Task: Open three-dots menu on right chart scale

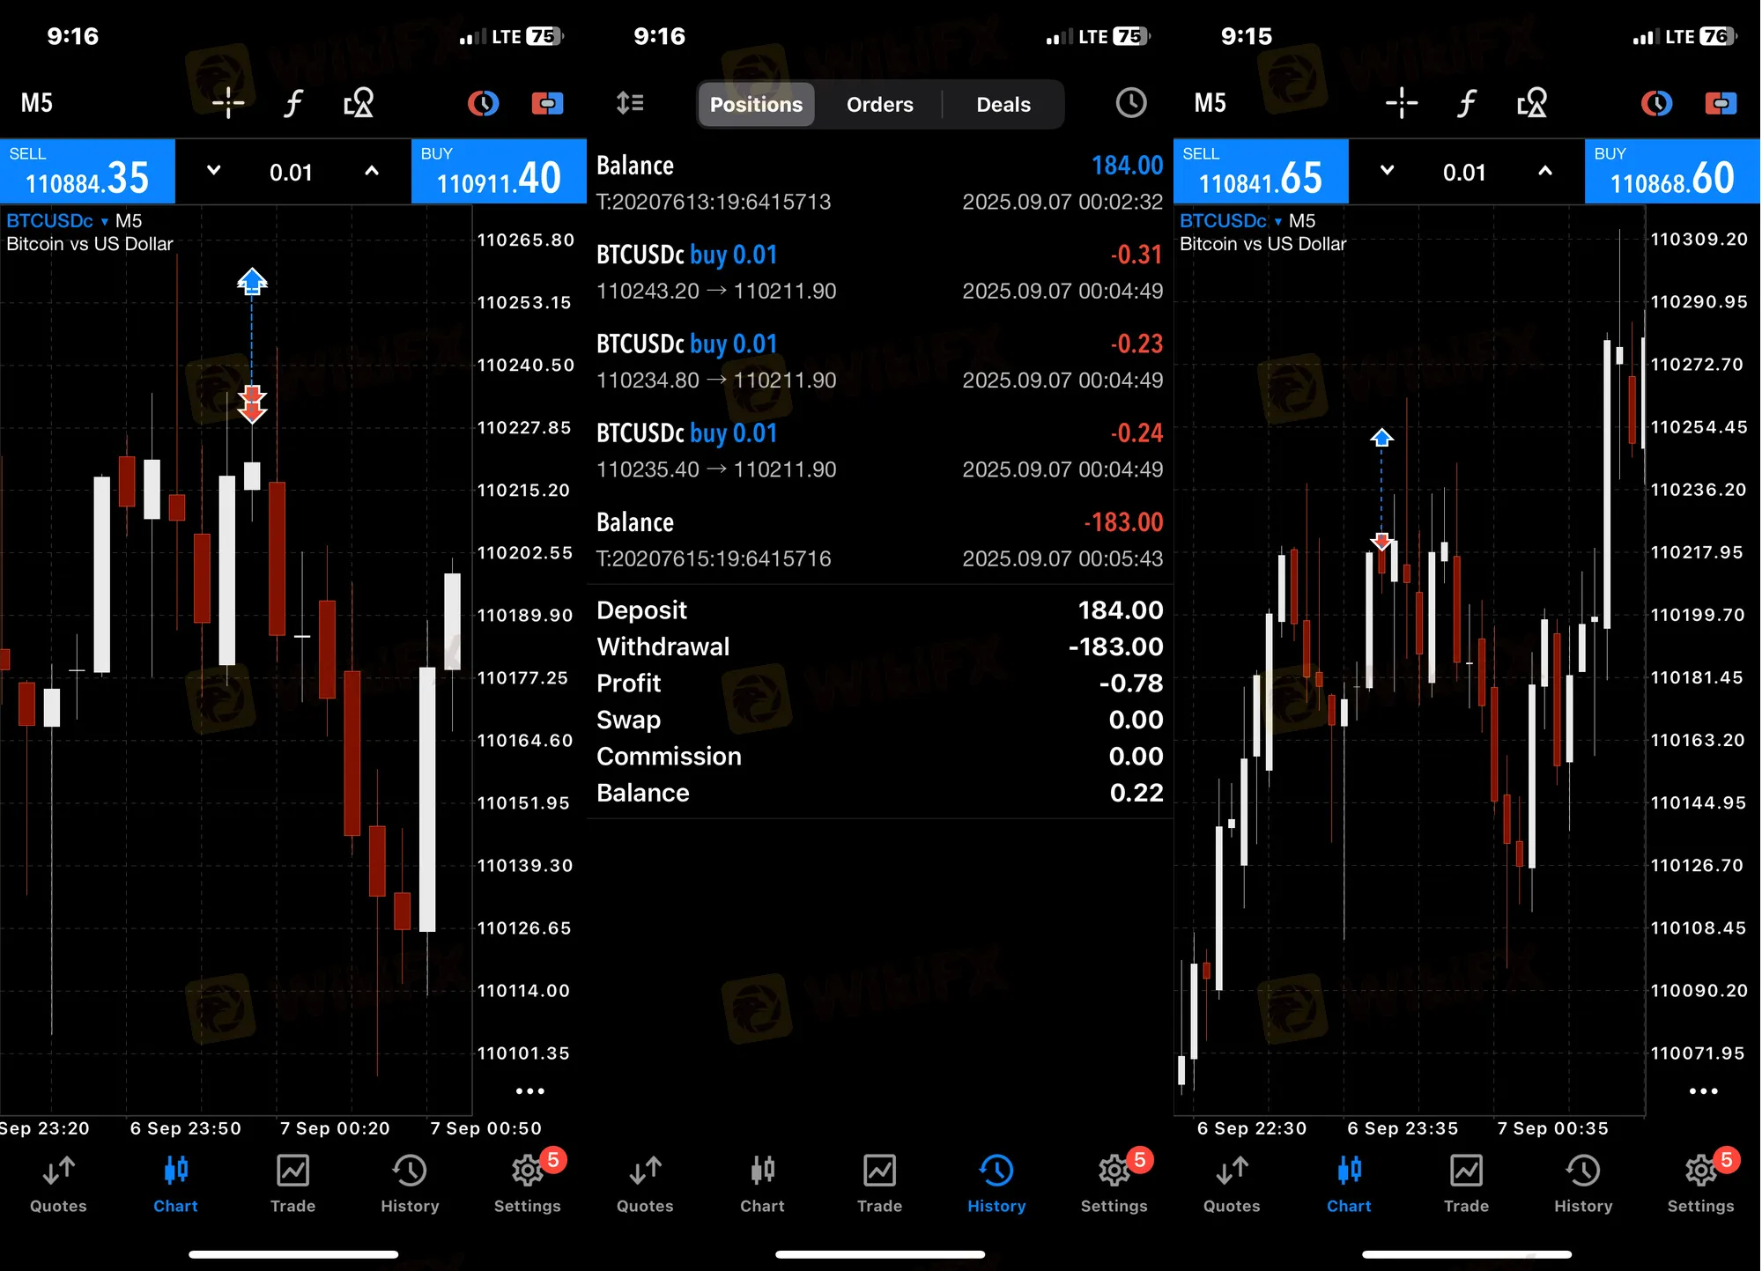Action: pyautogui.click(x=1703, y=1090)
